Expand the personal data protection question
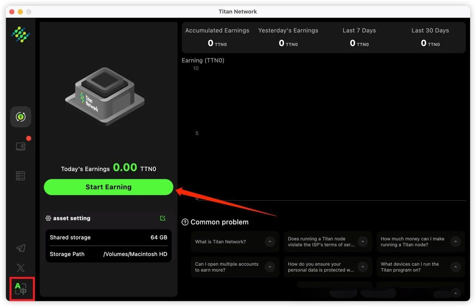Image resolution: width=476 pixels, height=307 pixels. pos(363,267)
